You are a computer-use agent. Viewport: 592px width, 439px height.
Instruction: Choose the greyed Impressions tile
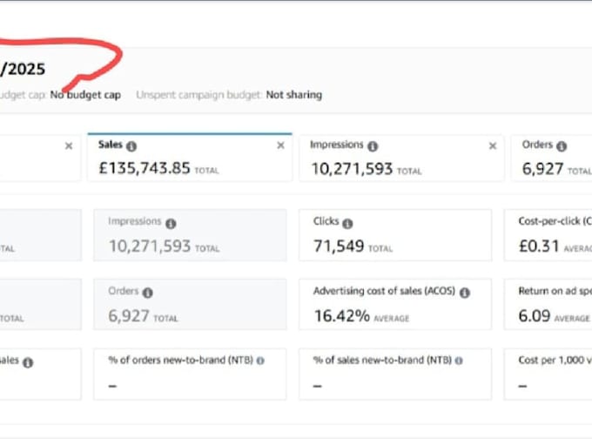coord(190,235)
